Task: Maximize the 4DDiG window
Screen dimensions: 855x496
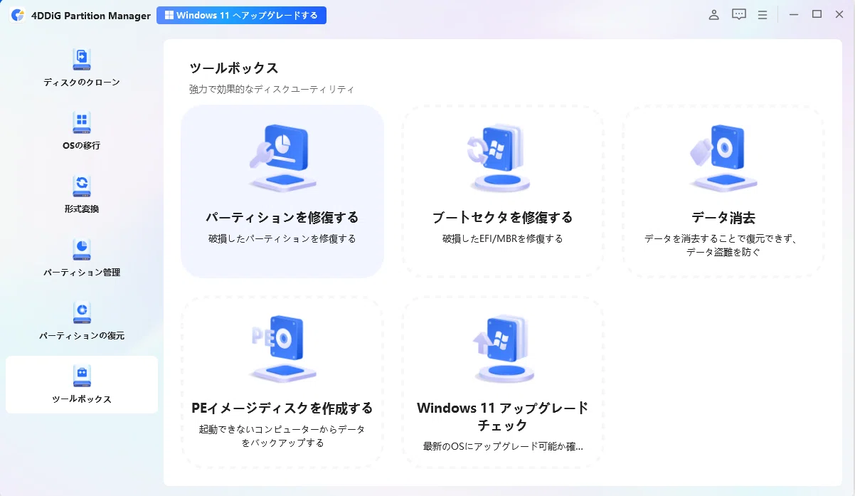Action: 817,15
